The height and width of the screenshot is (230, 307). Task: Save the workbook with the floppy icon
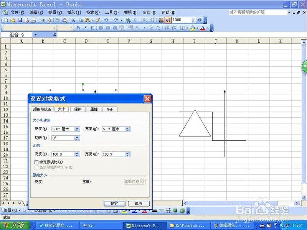[20, 20]
